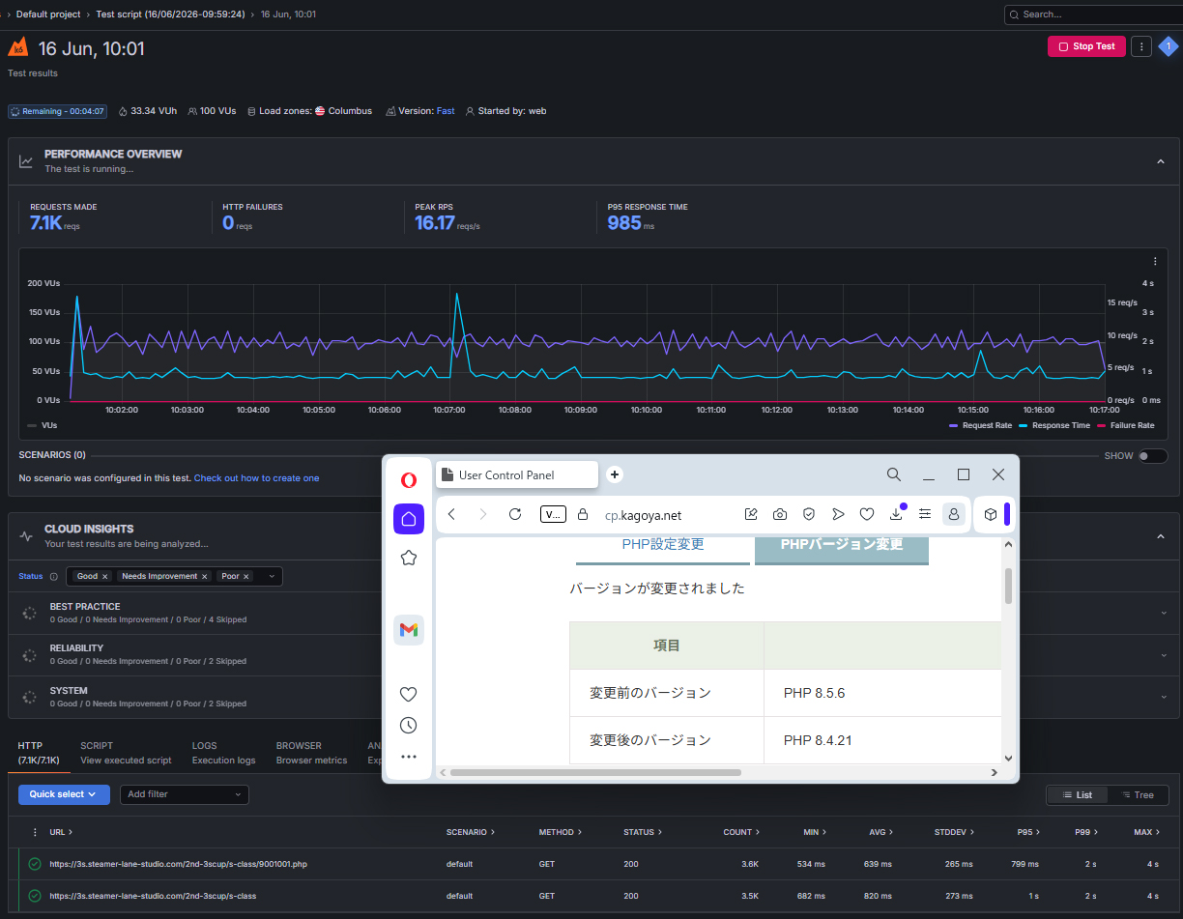1183x919 pixels.
Task: Open the BROWSER metrics tab
Action: pyautogui.click(x=311, y=753)
